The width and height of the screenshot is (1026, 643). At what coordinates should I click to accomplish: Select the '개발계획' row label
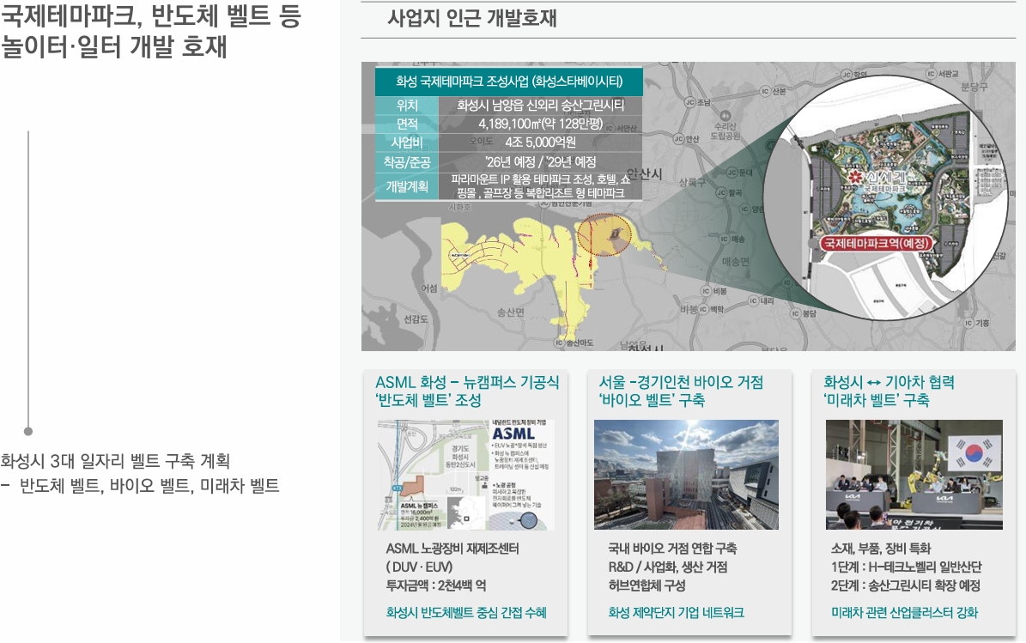click(x=407, y=186)
